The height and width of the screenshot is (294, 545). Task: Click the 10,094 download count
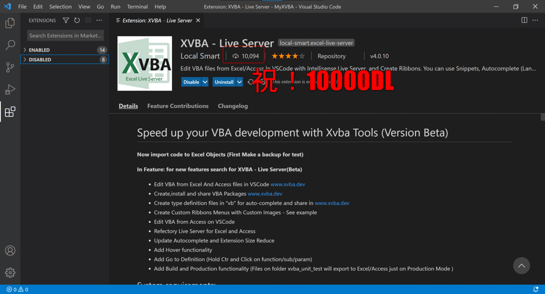tap(246, 56)
